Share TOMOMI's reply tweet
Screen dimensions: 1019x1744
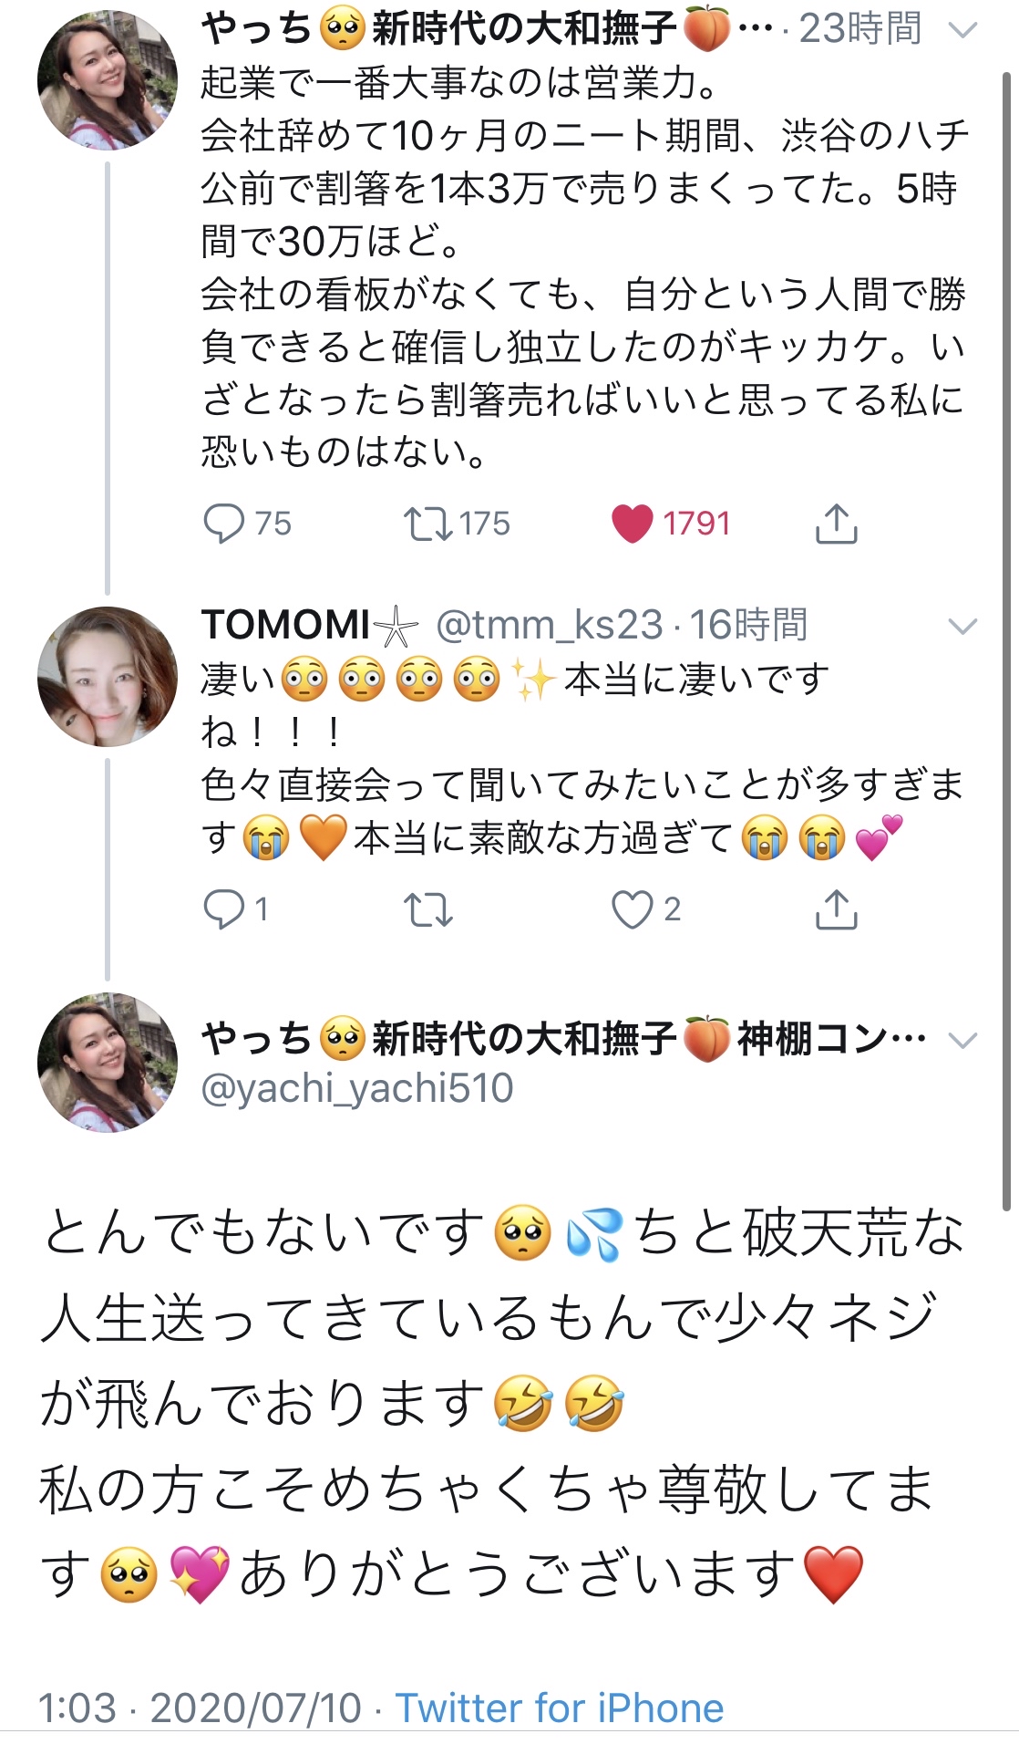(836, 909)
